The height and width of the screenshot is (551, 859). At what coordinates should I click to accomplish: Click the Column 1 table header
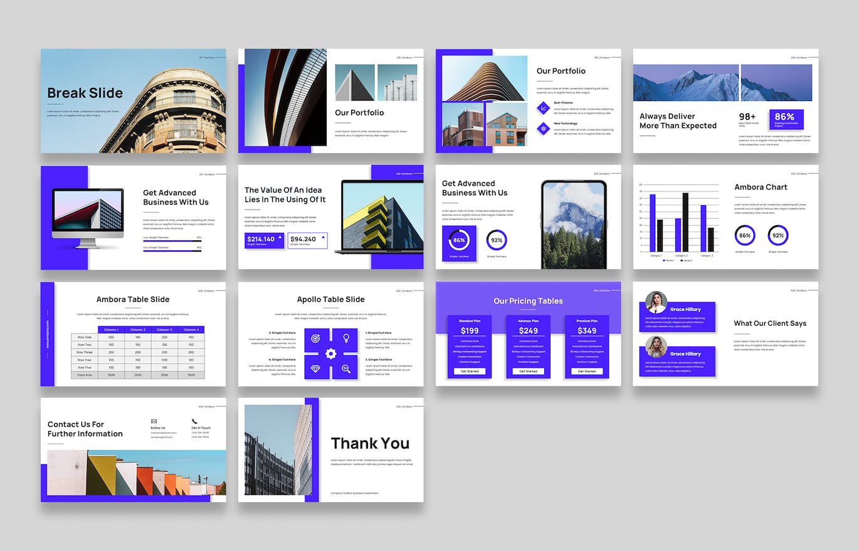tap(111, 329)
